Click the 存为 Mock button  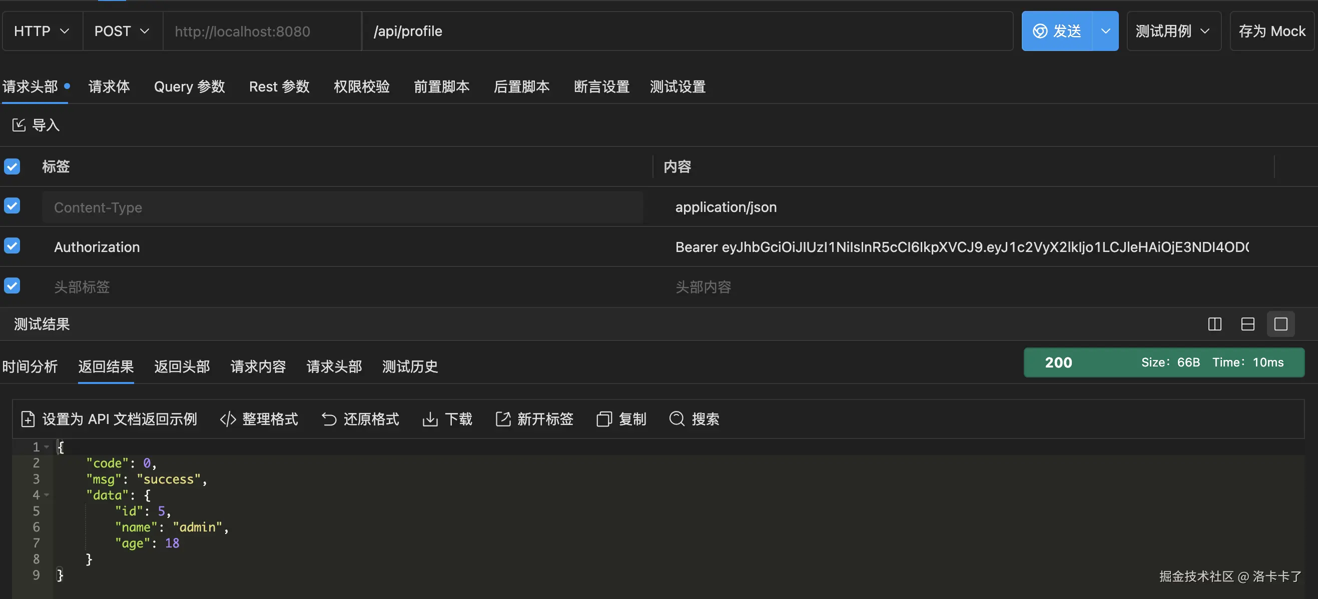point(1272,31)
